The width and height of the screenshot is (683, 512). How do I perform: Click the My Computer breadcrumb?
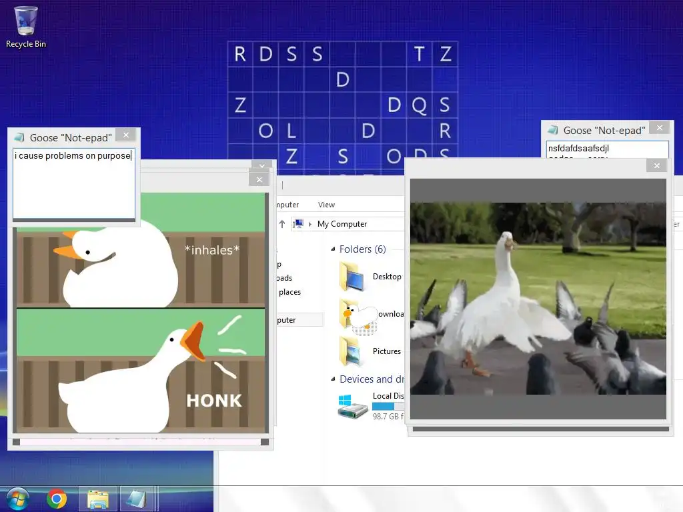(x=342, y=224)
